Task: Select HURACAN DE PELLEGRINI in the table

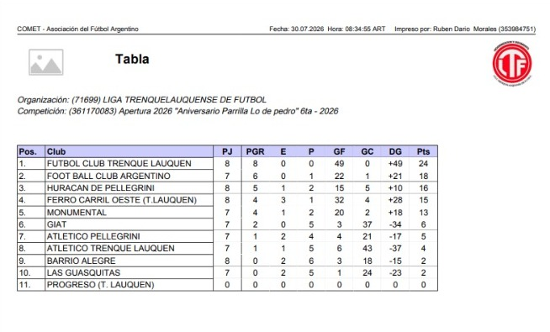Action: [101, 188]
